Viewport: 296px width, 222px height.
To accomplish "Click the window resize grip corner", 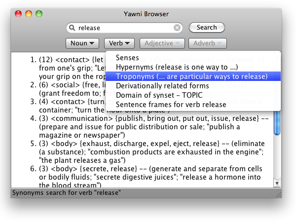I will [279, 195].
